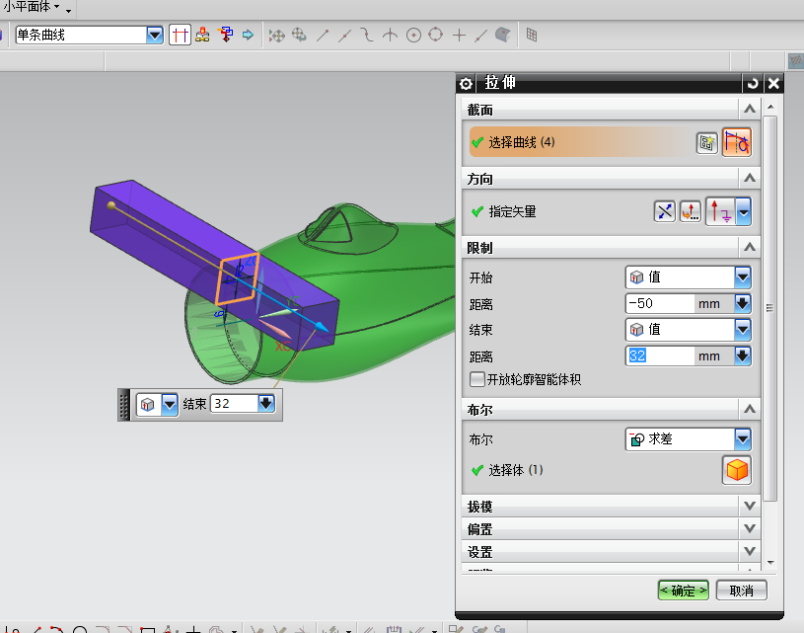Screen dimensions: 804x633
Task: Toggle the grid snap icon in the toolbar
Action: click(x=531, y=35)
